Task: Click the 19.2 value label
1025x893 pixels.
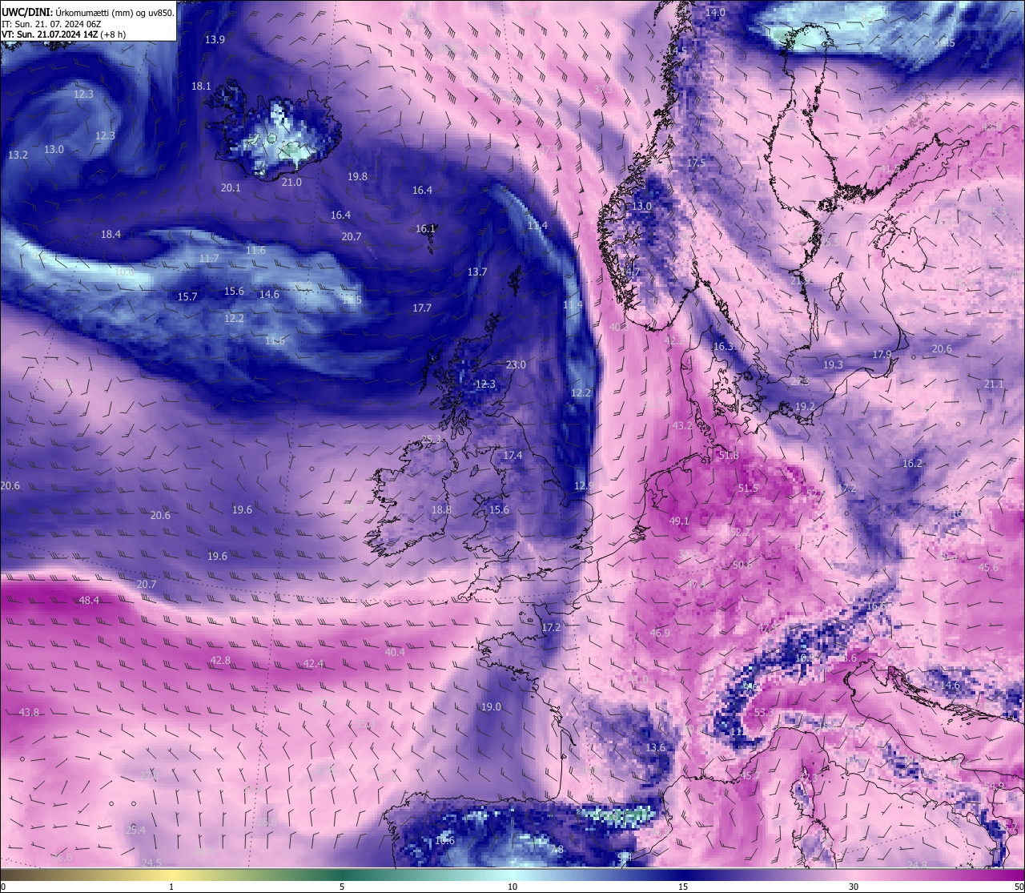Action: (805, 407)
